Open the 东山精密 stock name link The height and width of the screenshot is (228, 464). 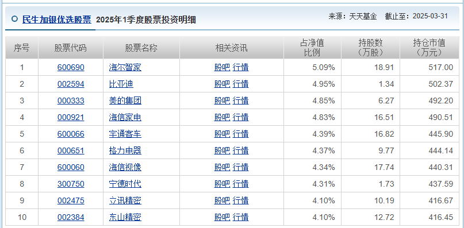pyautogui.click(x=125, y=218)
